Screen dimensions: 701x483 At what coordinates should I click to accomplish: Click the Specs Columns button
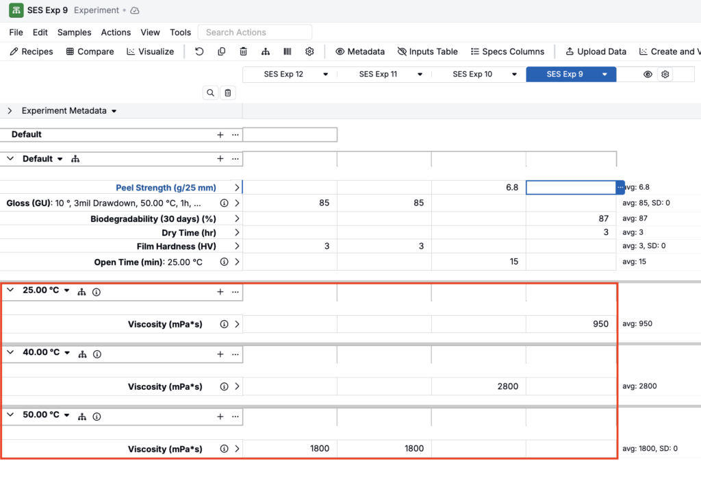pos(507,51)
